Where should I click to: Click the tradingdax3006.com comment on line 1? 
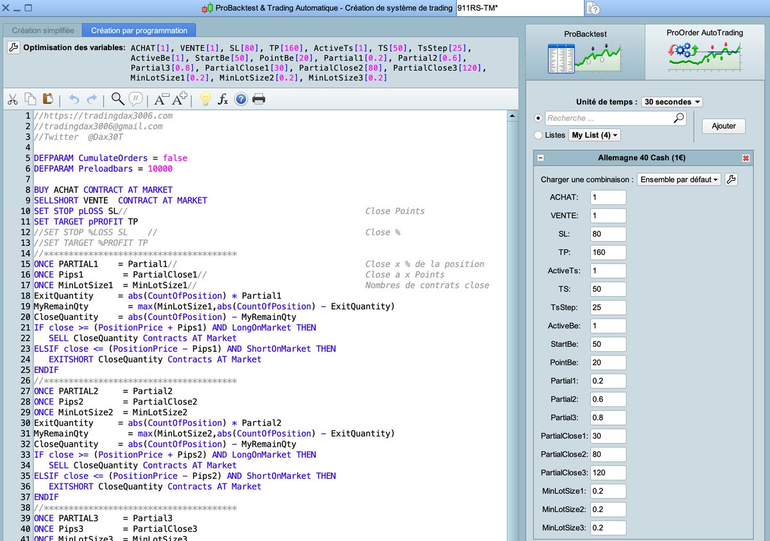point(103,115)
